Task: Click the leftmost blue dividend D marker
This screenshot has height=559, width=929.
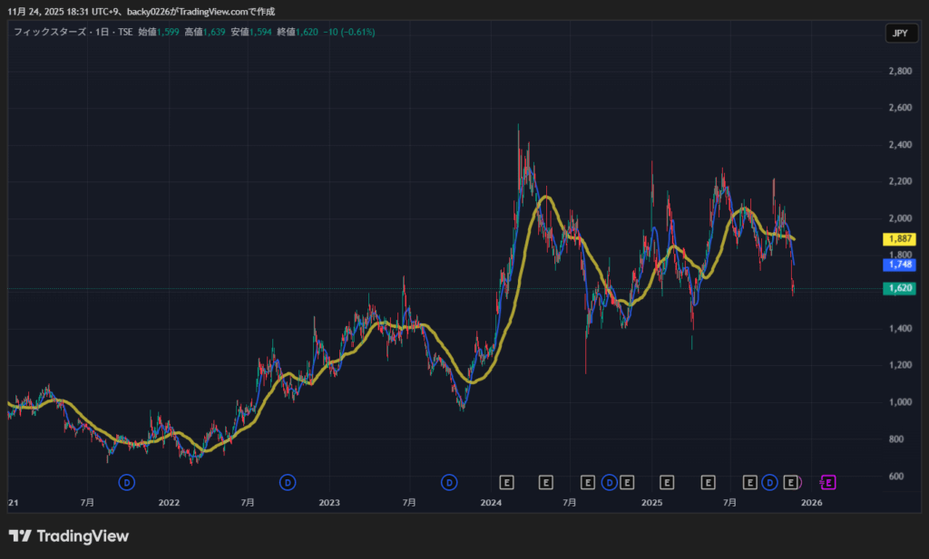Action: [127, 483]
